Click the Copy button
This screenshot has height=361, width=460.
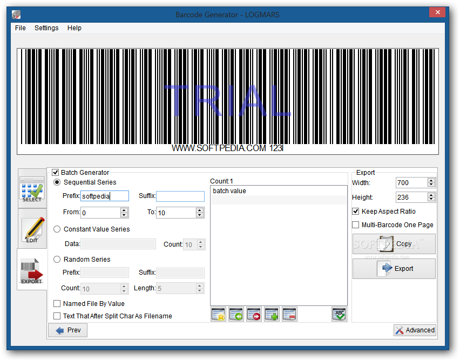tap(394, 244)
